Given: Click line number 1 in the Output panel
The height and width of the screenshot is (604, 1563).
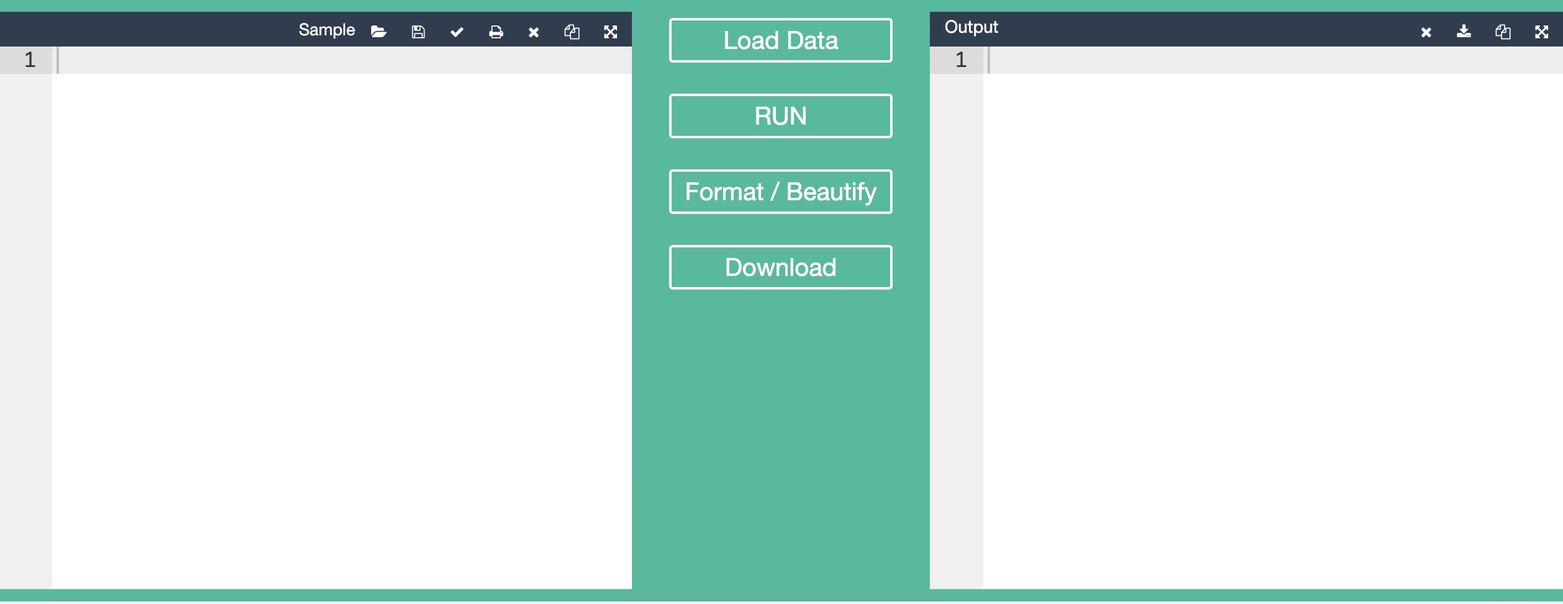Looking at the screenshot, I should tap(960, 60).
